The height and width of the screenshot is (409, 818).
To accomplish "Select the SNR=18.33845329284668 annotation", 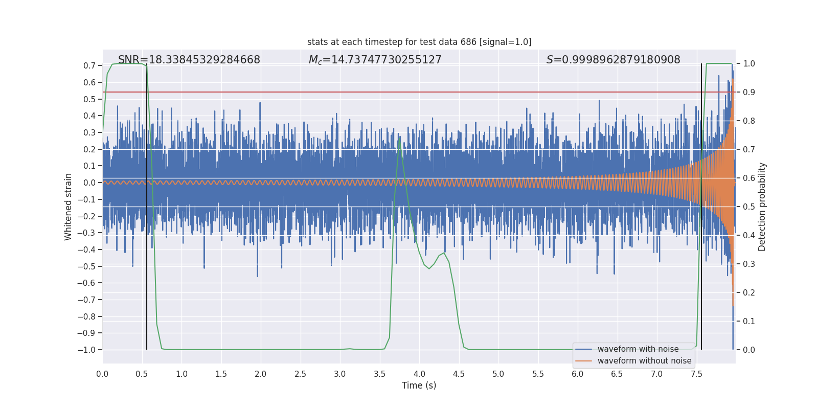I will click(x=189, y=60).
